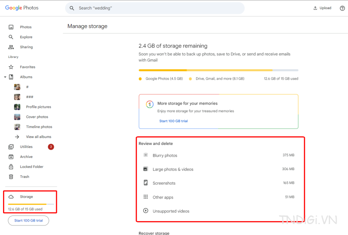Click the 306 MB size value
This screenshot has height=235, width=348.
tap(288, 169)
